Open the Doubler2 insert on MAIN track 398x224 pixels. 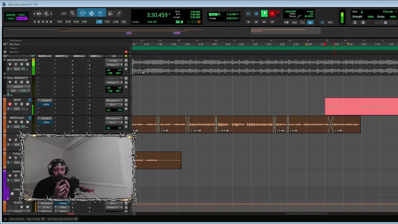[x=46, y=100]
